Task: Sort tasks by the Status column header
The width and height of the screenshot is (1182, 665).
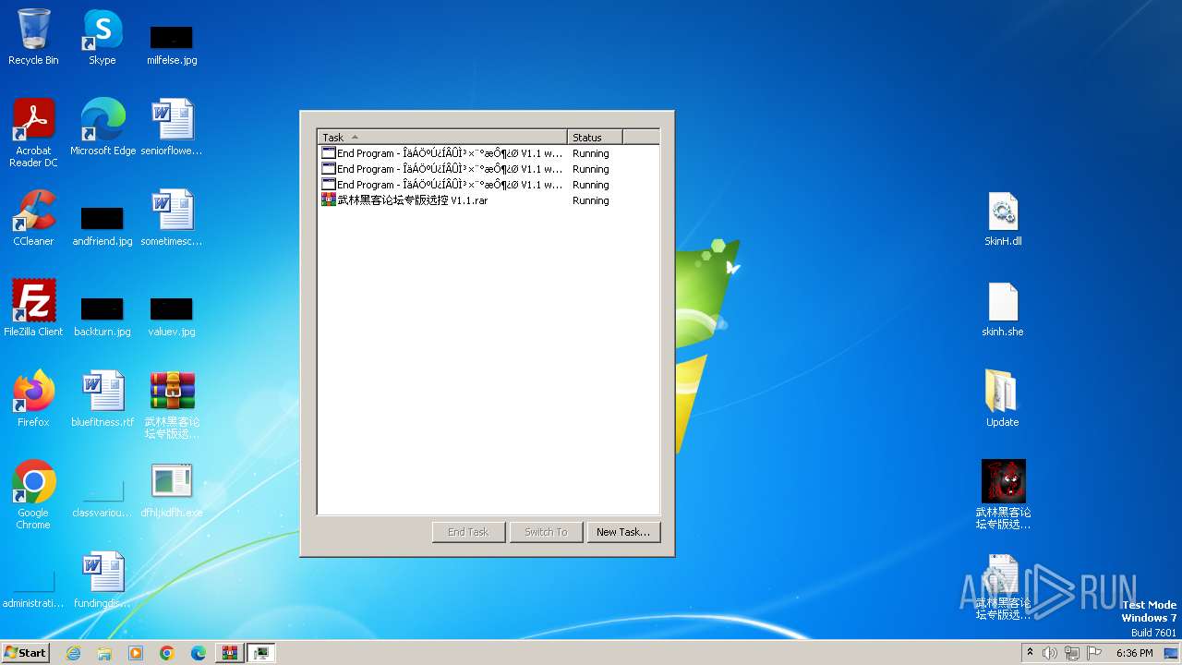Action: click(x=595, y=137)
